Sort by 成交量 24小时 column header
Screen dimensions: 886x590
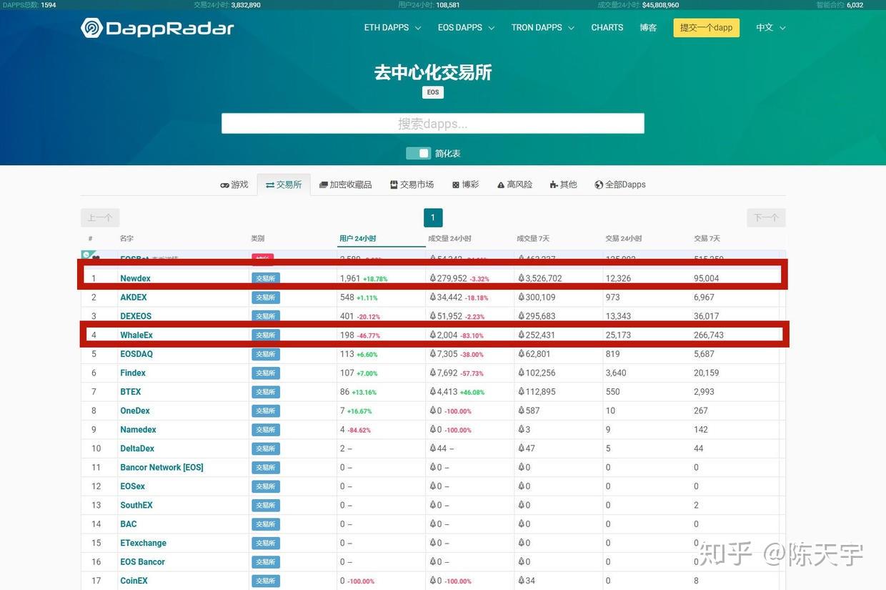point(449,238)
